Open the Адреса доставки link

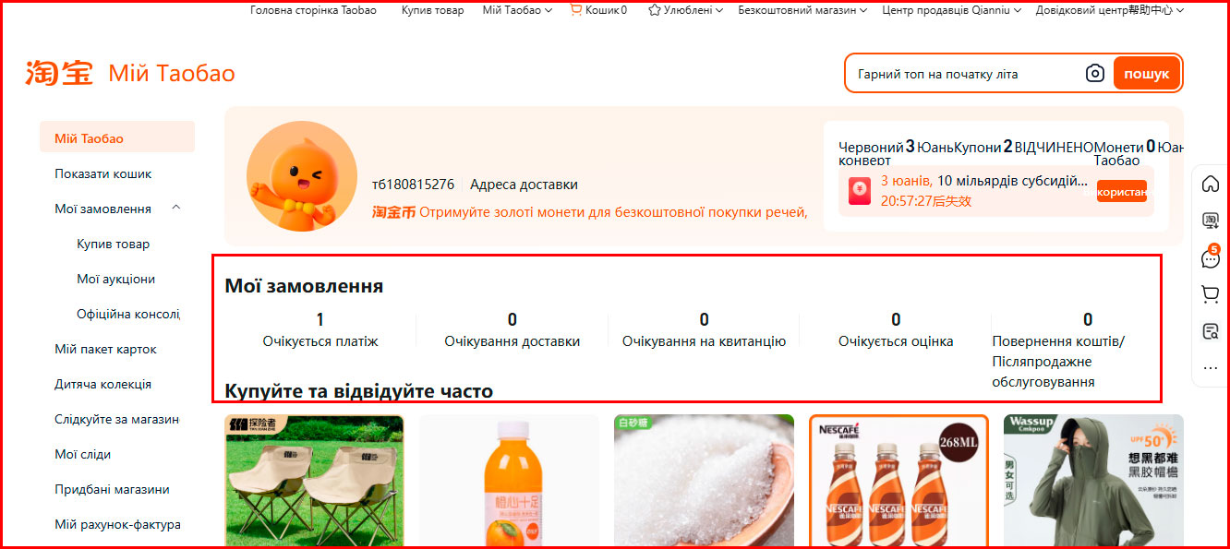[x=524, y=185]
